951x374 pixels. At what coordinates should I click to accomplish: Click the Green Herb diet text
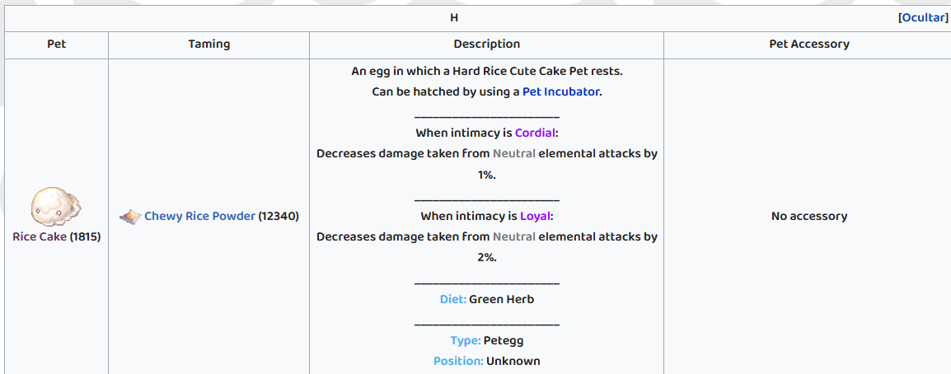(502, 299)
